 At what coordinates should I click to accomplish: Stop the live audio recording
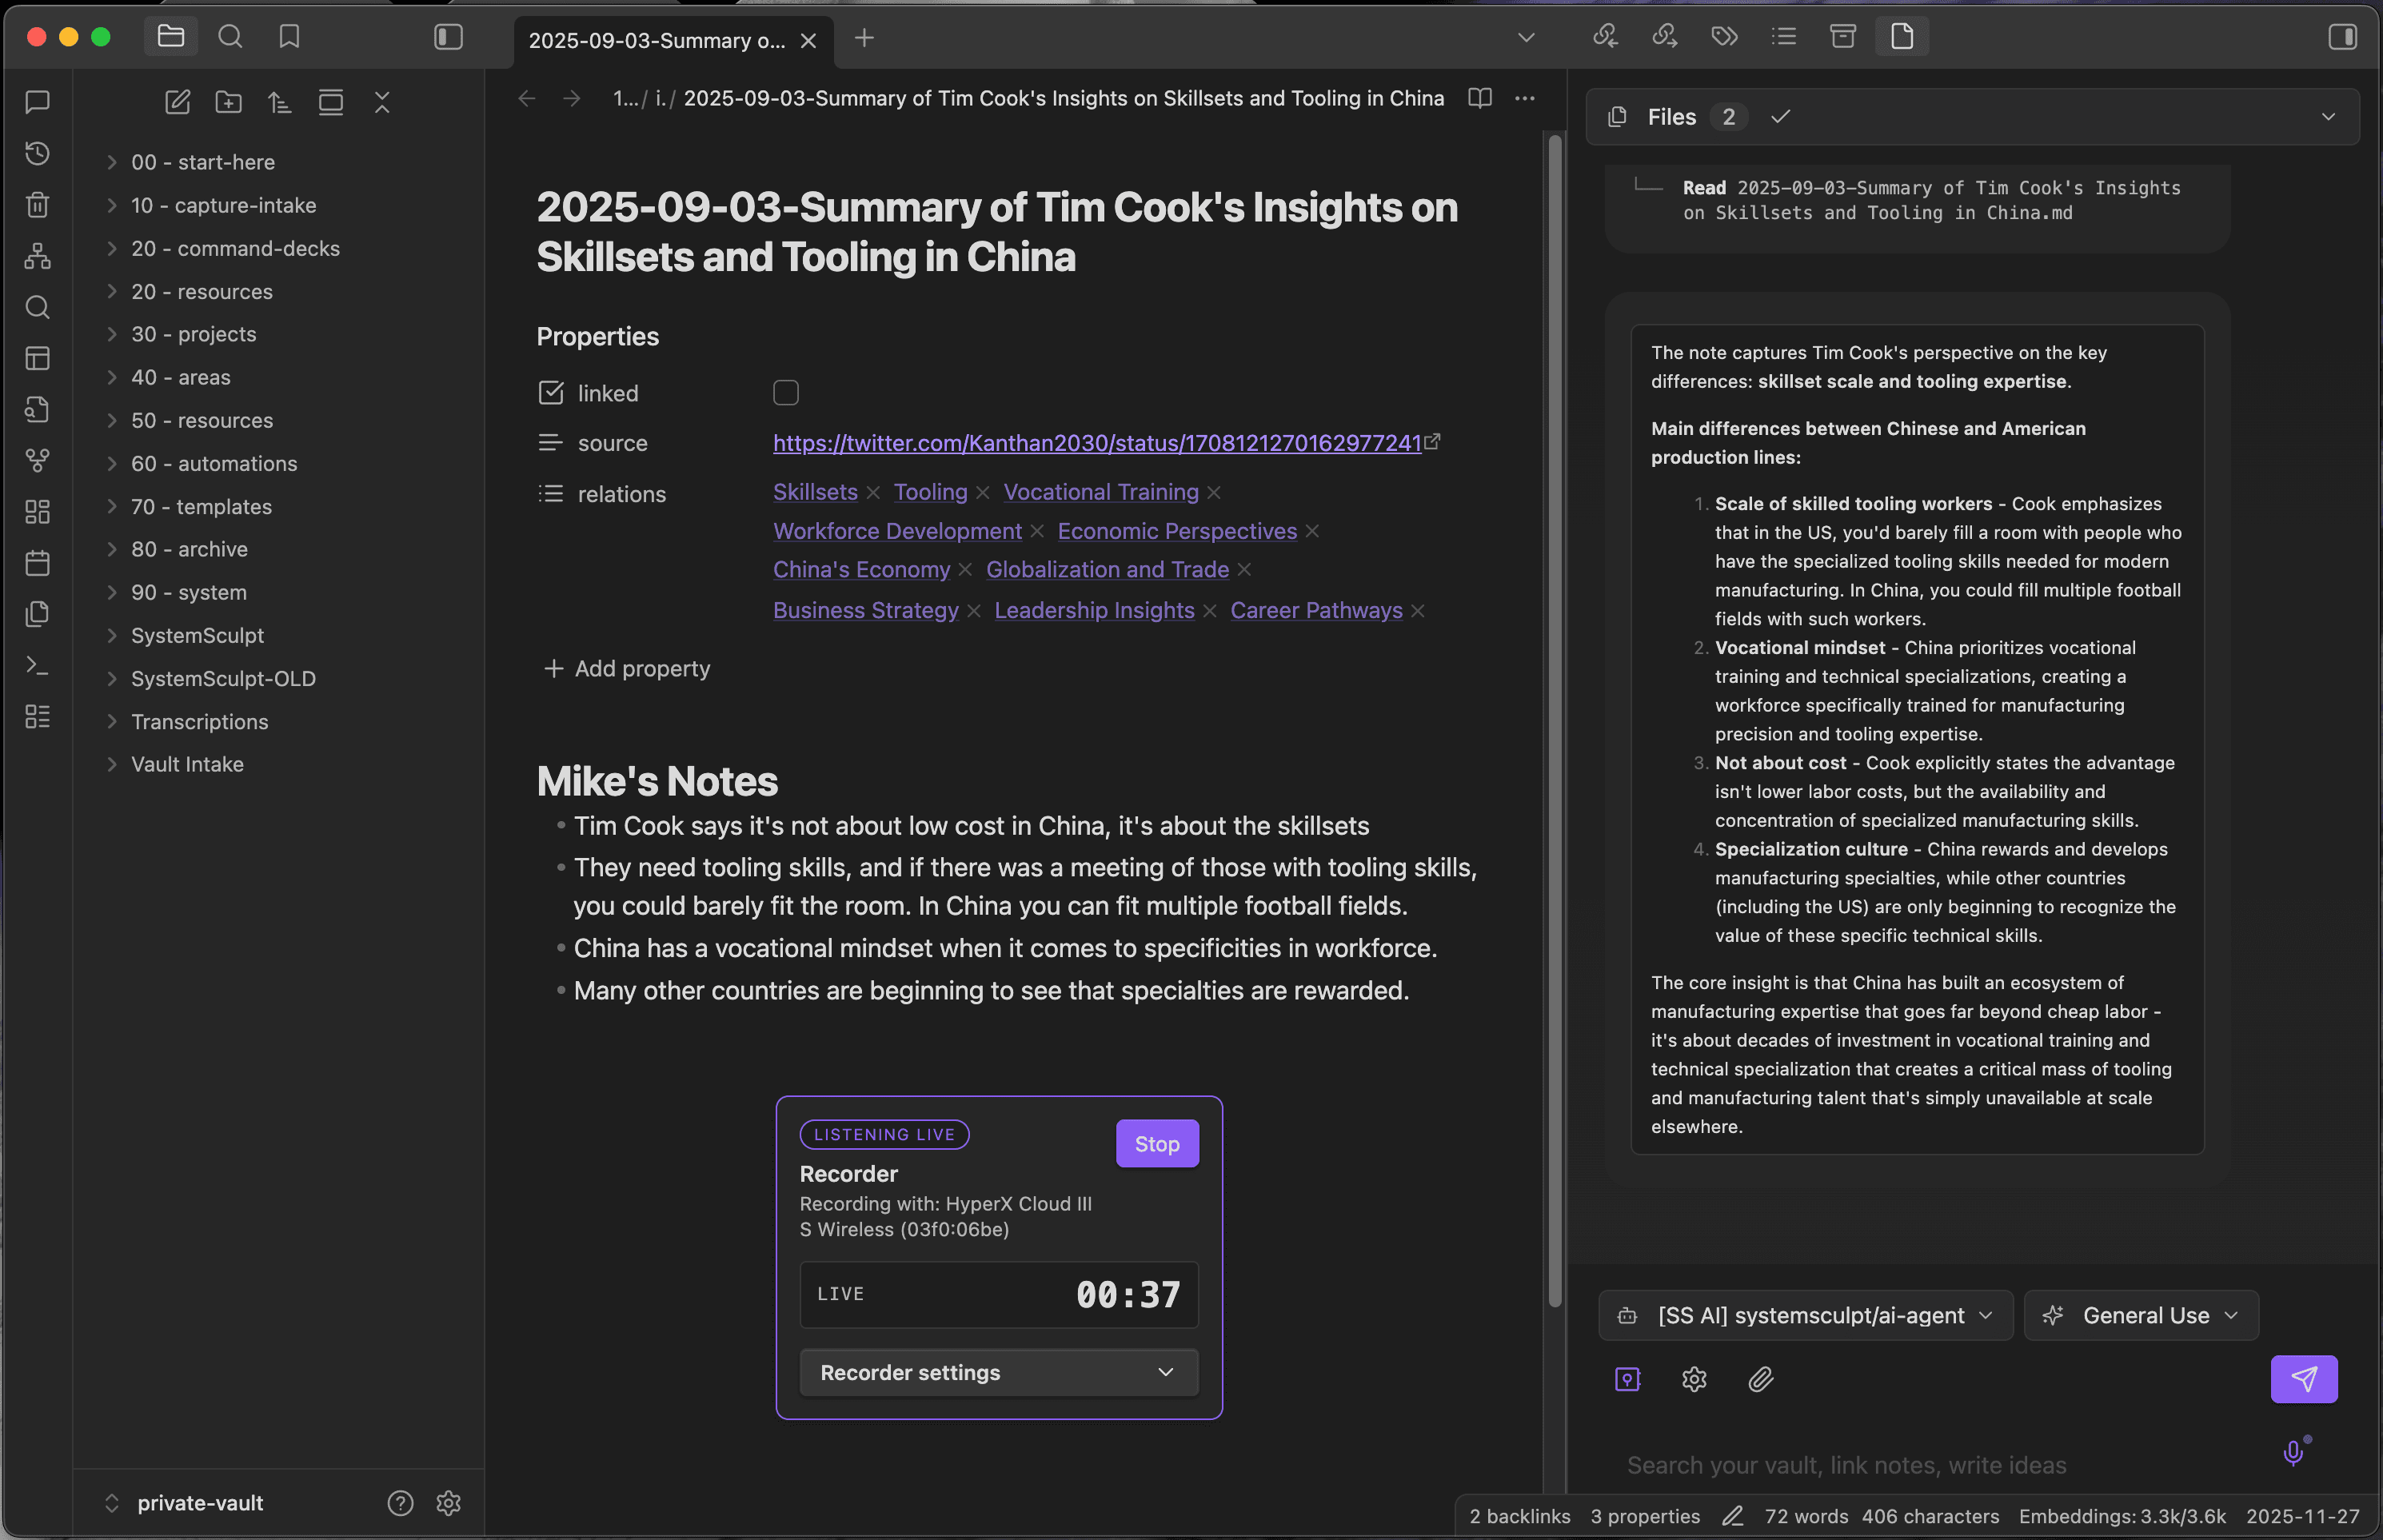pos(1156,1143)
